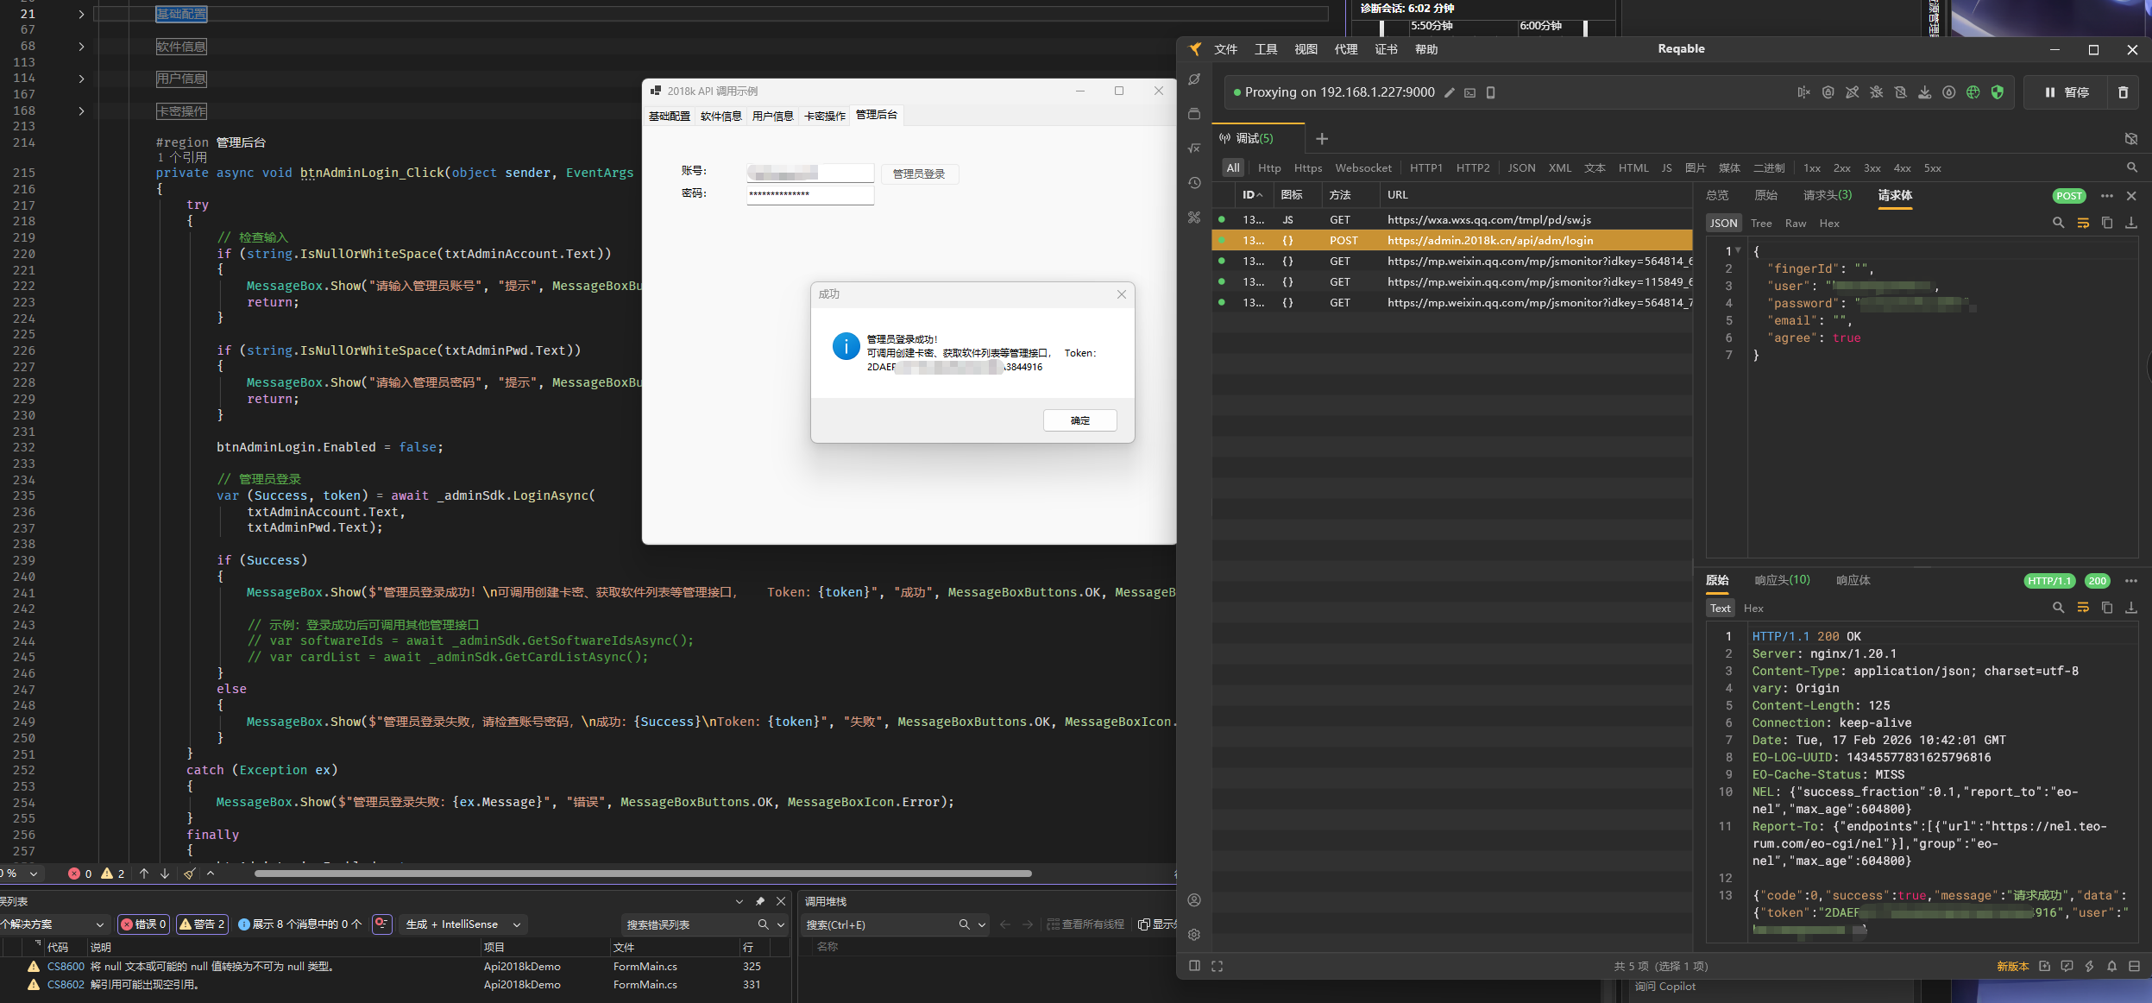
Task: Click the green SSL shield toolbar icon
Action: [1998, 92]
